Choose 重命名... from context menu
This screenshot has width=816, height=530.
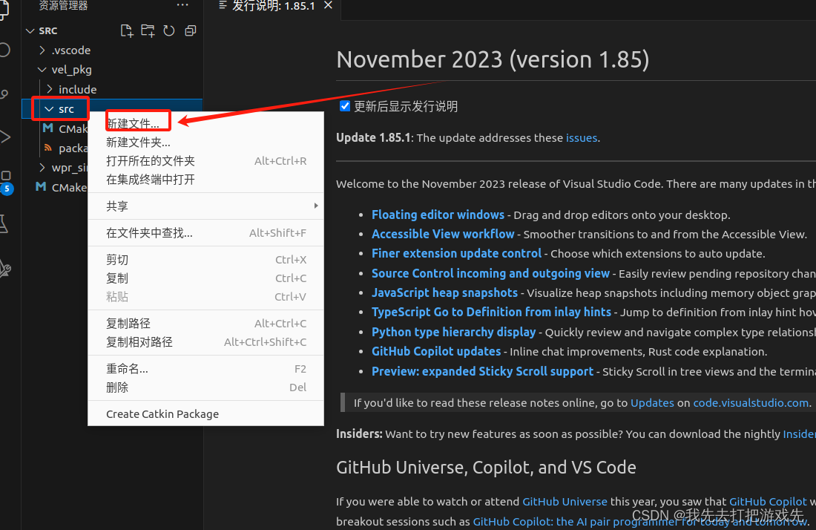tap(205, 369)
